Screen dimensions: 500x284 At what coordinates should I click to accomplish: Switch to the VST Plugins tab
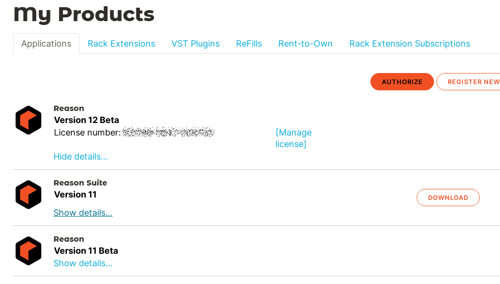(196, 44)
